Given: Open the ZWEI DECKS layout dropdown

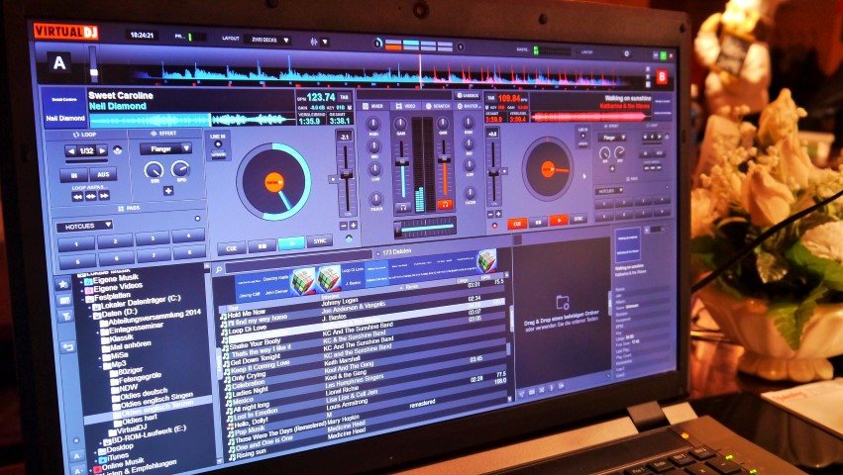Looking at the screenshot, I should tap(267, 40).
